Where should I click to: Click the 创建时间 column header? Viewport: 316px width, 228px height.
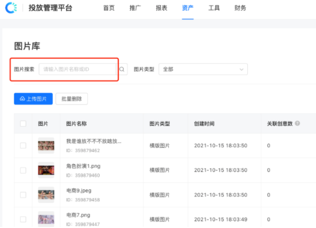204,124
